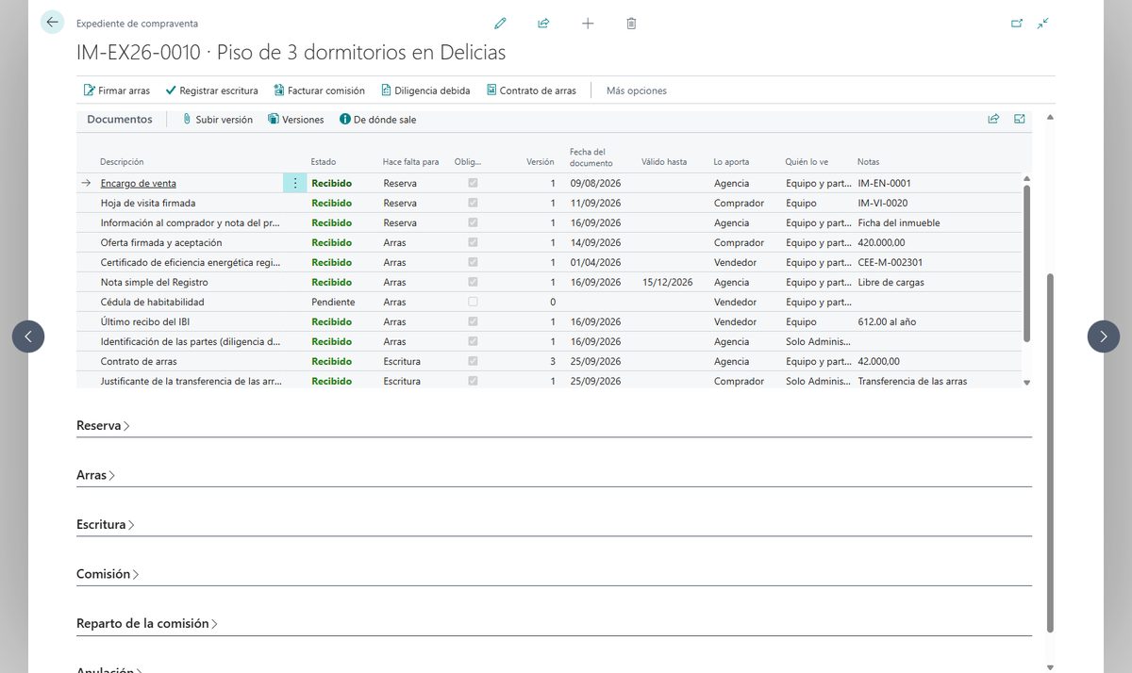Click scroll-down arrow of Documentos list
The image size is (1132, 673).
[1027, 382]
